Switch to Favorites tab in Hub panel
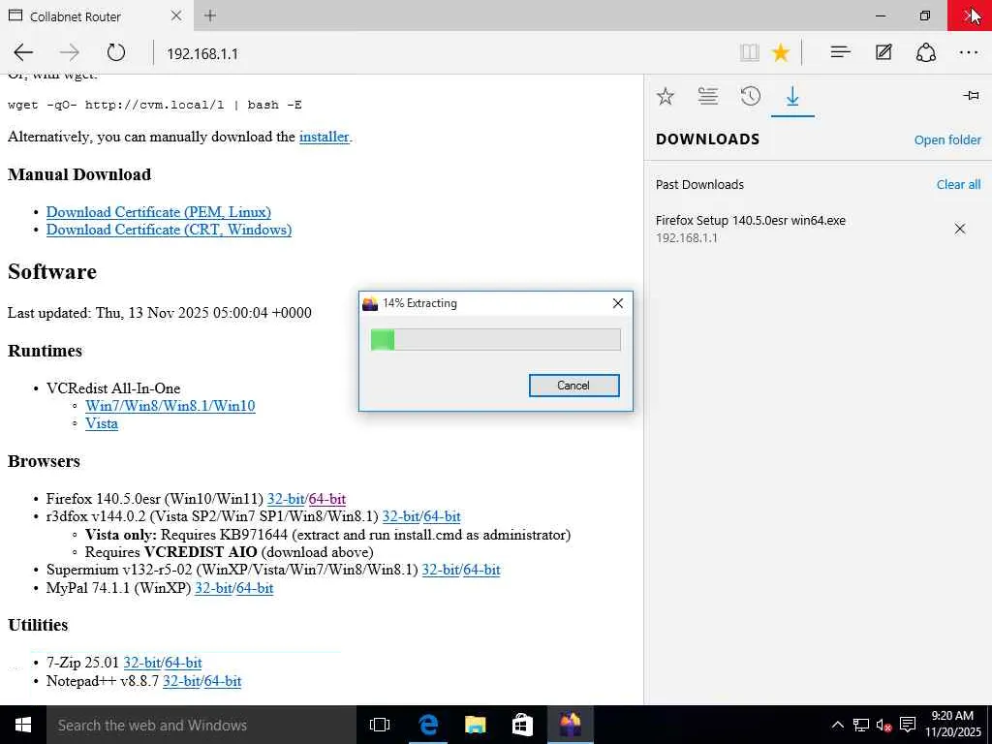Viewport: 992px width, 744px height. pyautogui.click(x=665, y=96)
